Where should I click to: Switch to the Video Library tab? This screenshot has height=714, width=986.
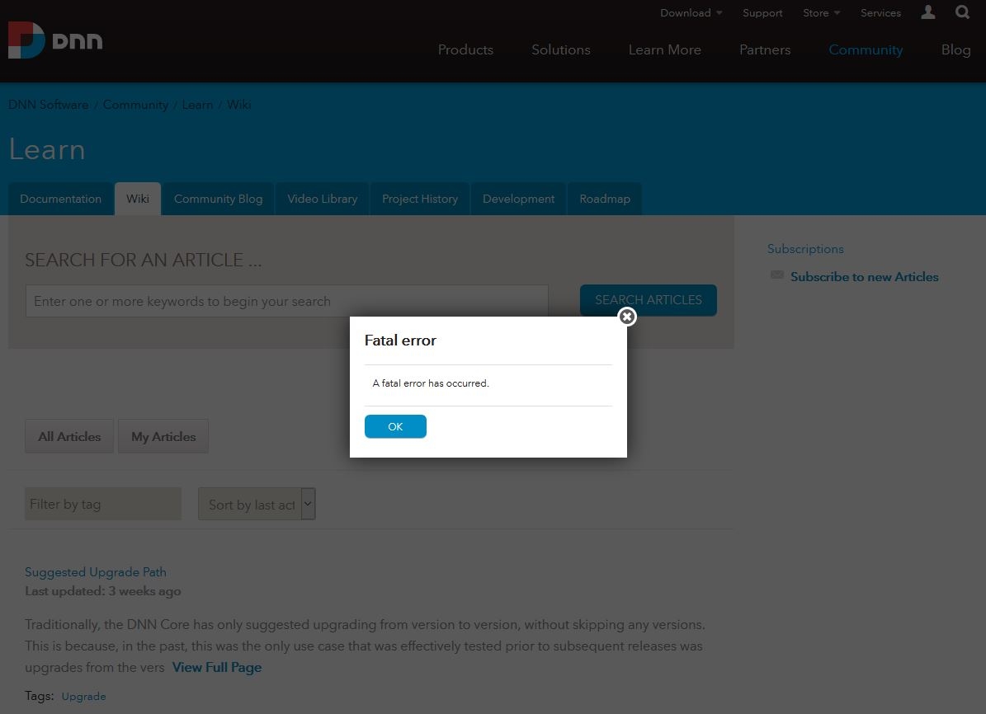tap(323, 199)
